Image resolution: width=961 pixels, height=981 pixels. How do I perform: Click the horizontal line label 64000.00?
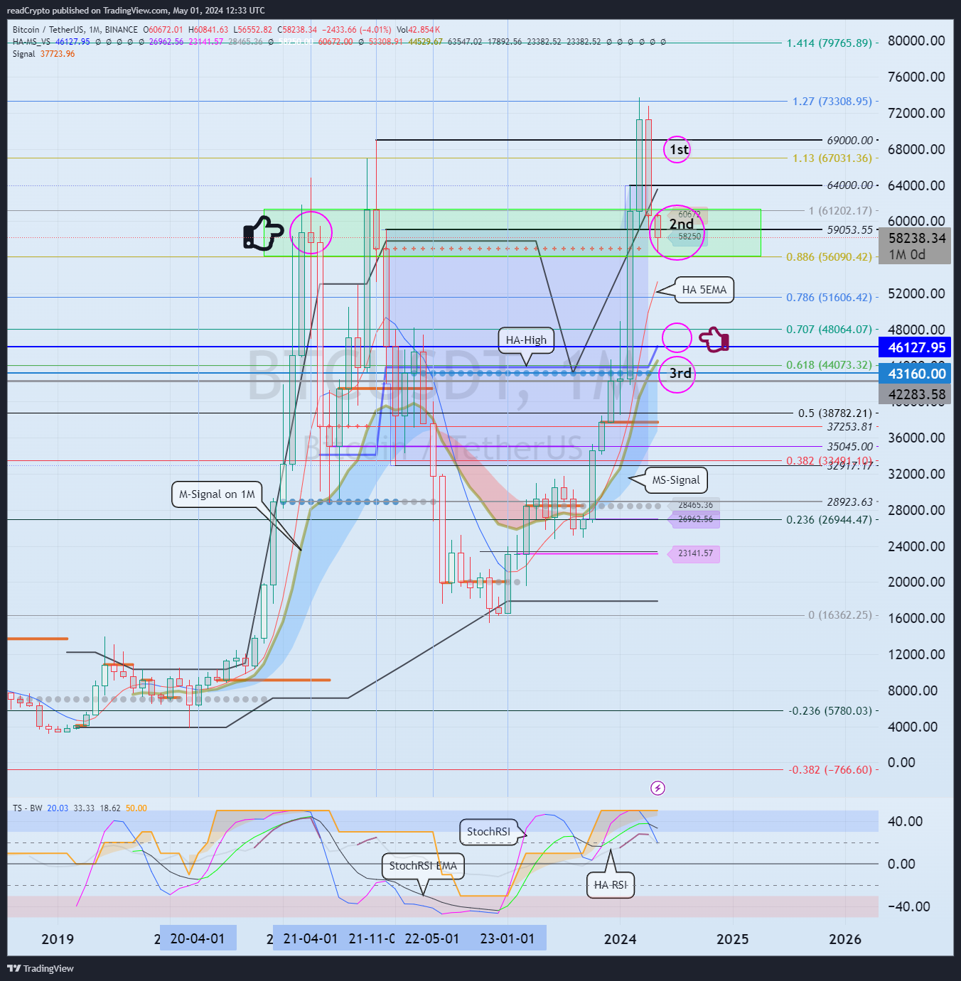849,185
